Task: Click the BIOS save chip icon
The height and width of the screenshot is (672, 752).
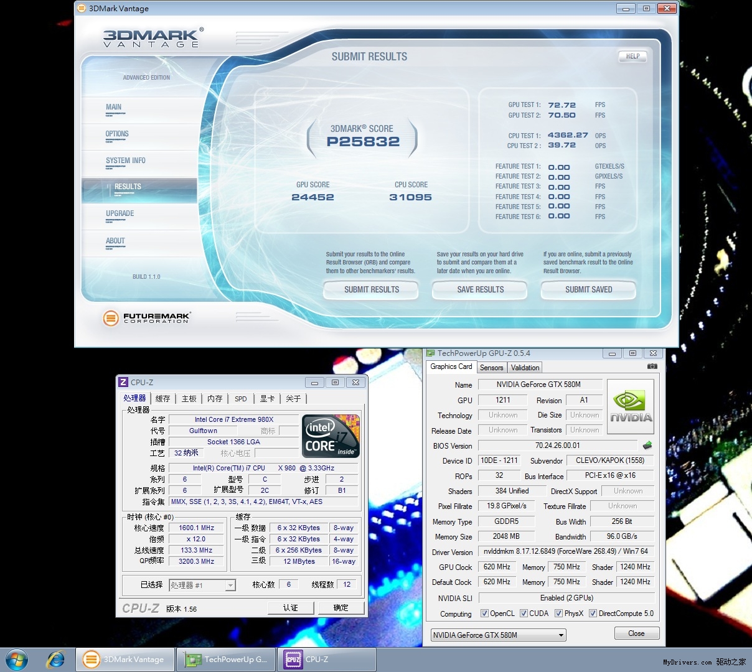Action: (647, 446)
